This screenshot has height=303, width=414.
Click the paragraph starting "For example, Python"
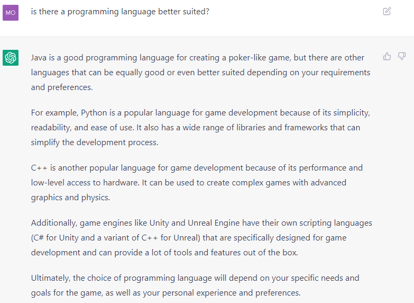point(201,128)
